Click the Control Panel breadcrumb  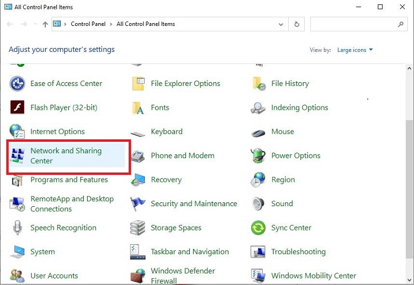click(88, 24)
